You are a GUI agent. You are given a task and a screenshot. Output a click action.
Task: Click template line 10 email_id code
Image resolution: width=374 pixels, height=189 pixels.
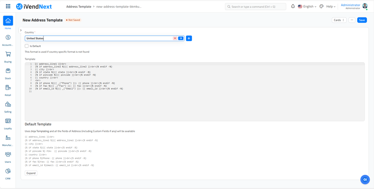(x=79, y=88)
